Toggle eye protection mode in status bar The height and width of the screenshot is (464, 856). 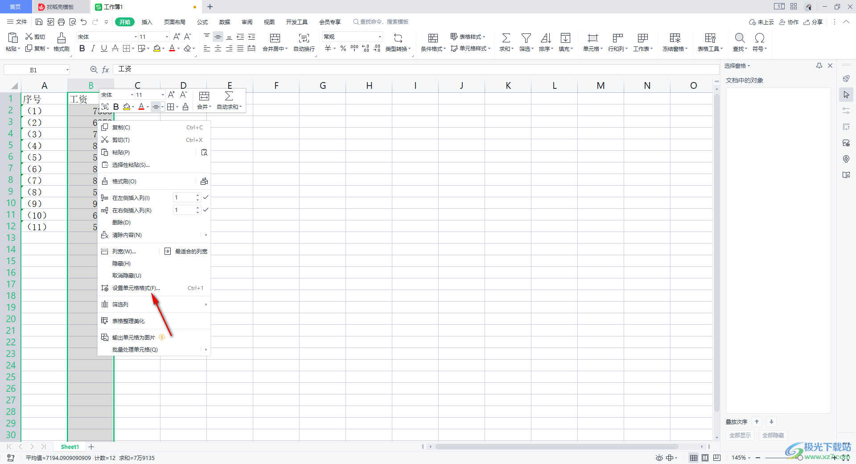(x=659, y=458)
